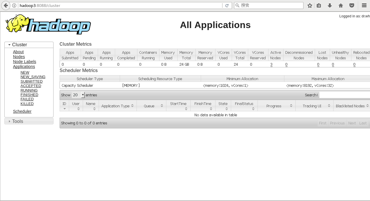Click the Rebooted Nodes count link
This screenshot has width=370, height=201.
354,64
